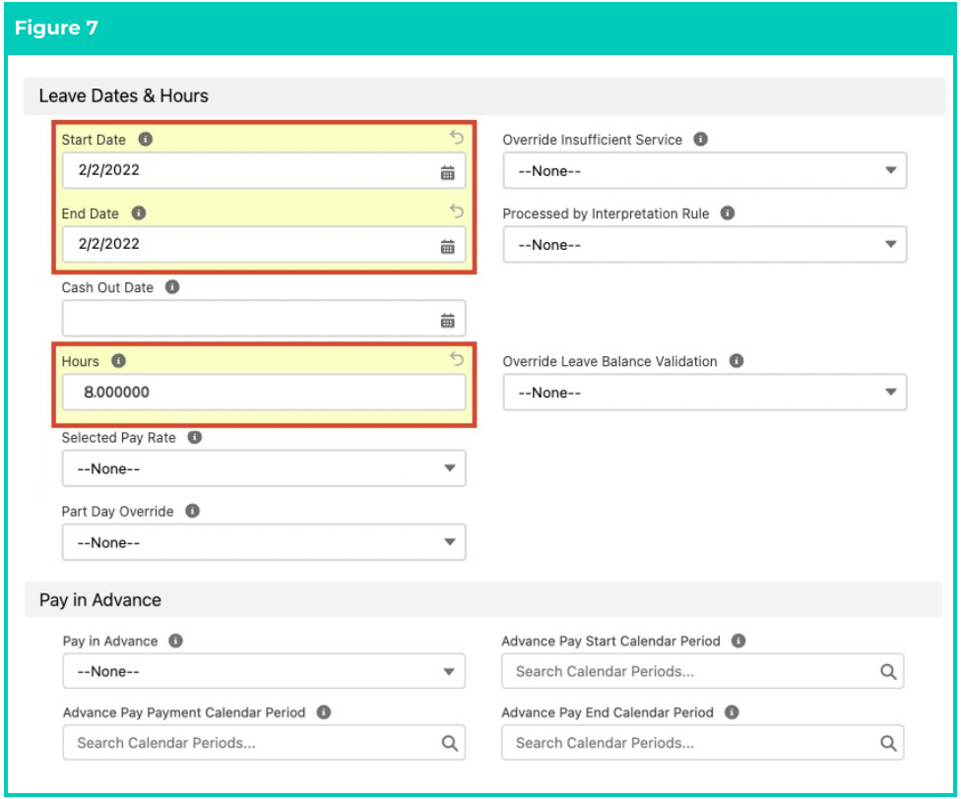Image resolution: width=961 pixels, height=799 pixels.
Task: Click Advance Pay Payment Calendar Period search box
Action: (264, 743)
